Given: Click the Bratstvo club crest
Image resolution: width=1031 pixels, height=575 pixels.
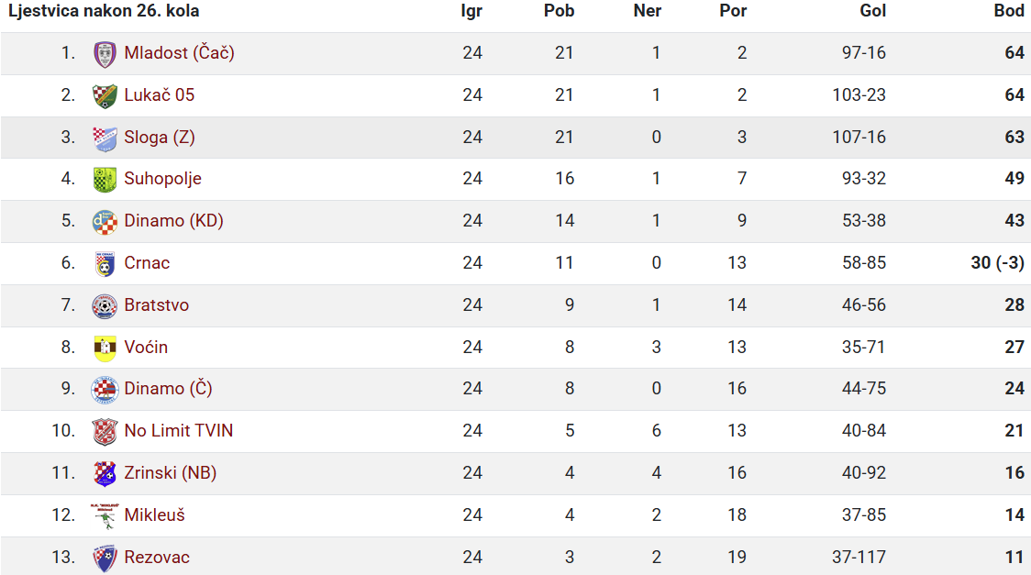Looking at the screenshot, I should [x=105, y=306].
